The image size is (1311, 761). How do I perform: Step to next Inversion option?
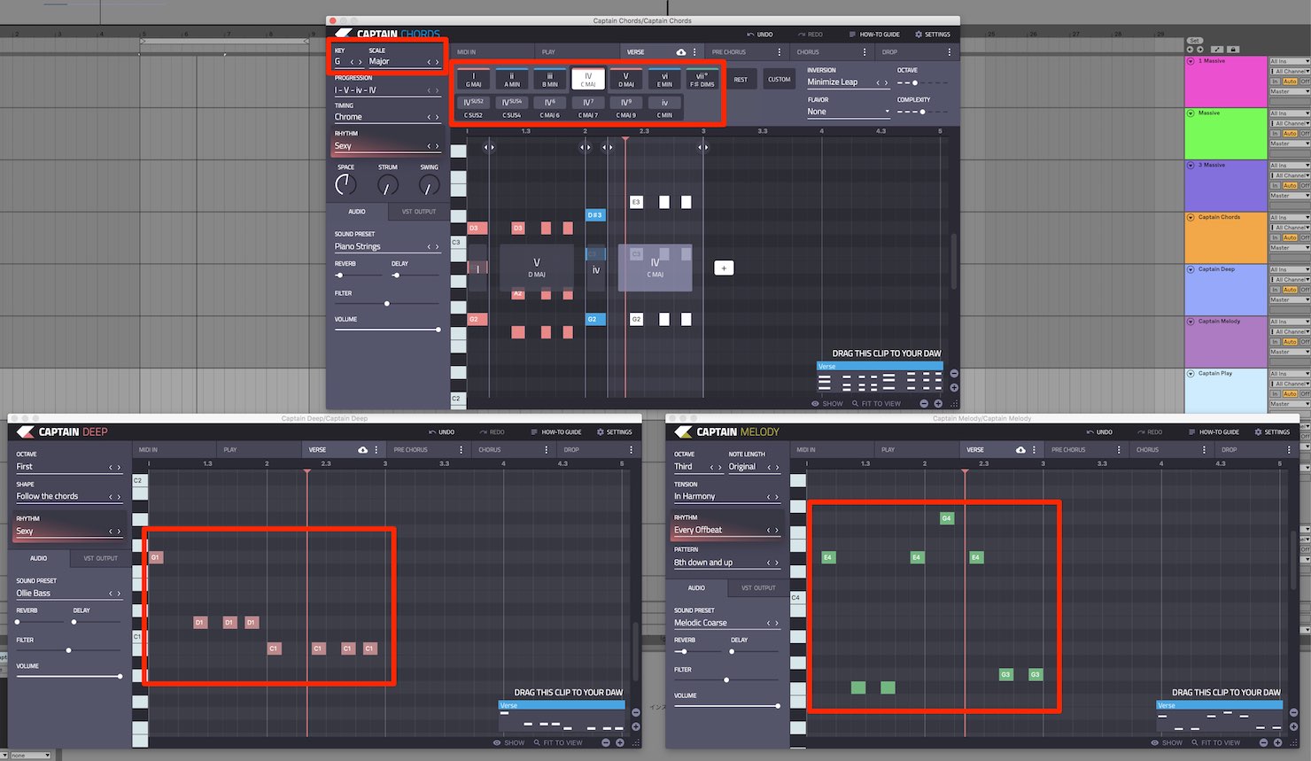click(x=887, y=82)
